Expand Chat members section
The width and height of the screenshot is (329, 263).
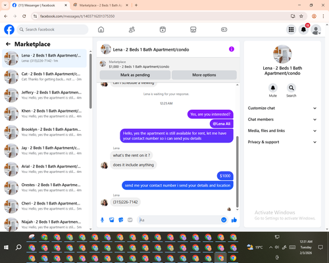tap(282, 120)
